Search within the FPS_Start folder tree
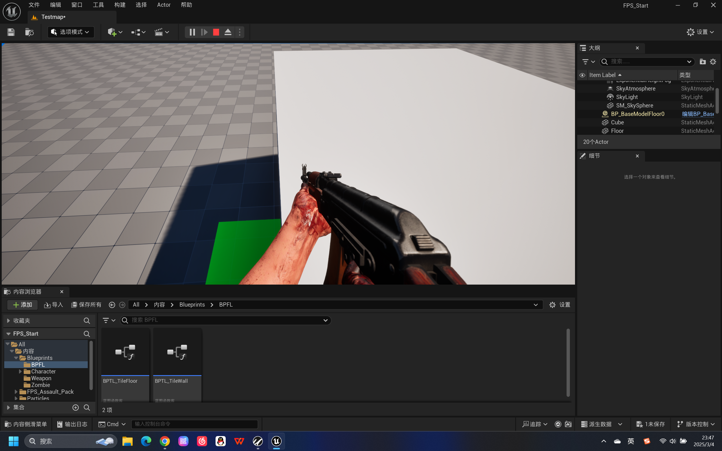Image resolution: width=722 pixels, height=451 pixels. (x=87, y=333)
